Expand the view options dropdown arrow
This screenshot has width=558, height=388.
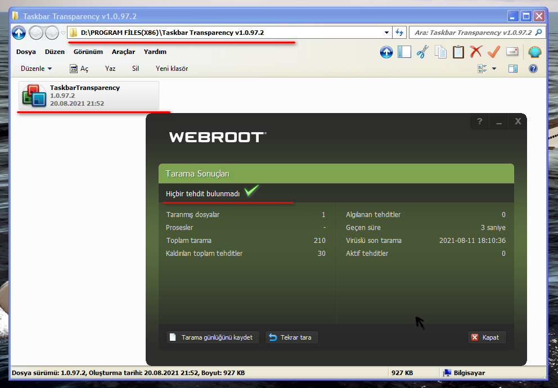point(494,69)
